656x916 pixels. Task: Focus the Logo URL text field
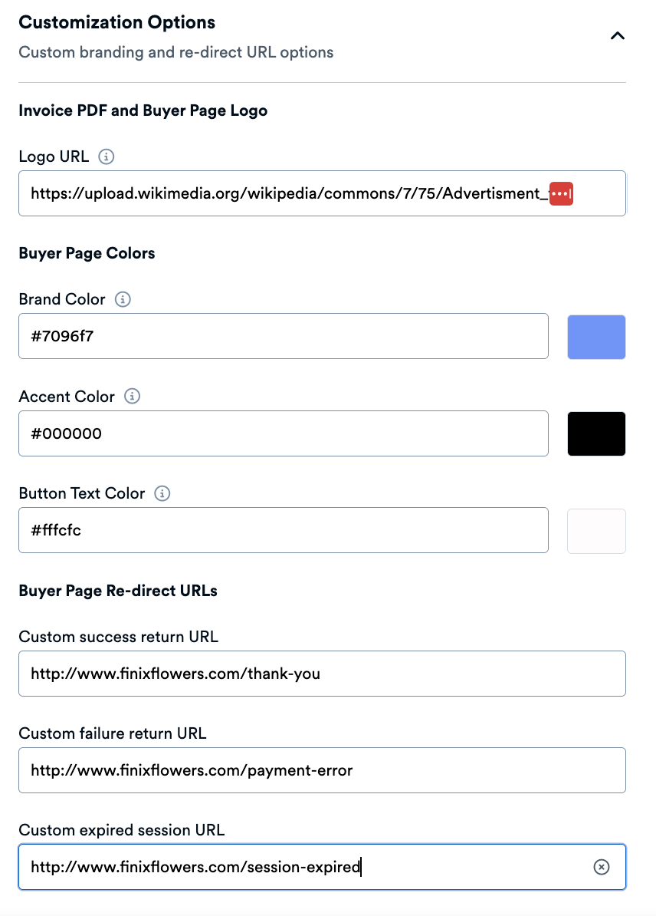tap(284, 193)
